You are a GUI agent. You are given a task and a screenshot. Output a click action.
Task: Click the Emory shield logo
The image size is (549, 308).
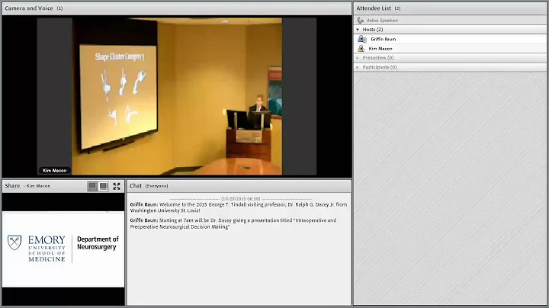click(14, 242)
